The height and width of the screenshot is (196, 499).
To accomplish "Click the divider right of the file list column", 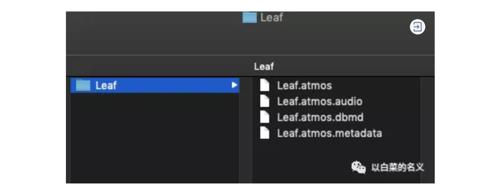I will [x=422, y=130].
